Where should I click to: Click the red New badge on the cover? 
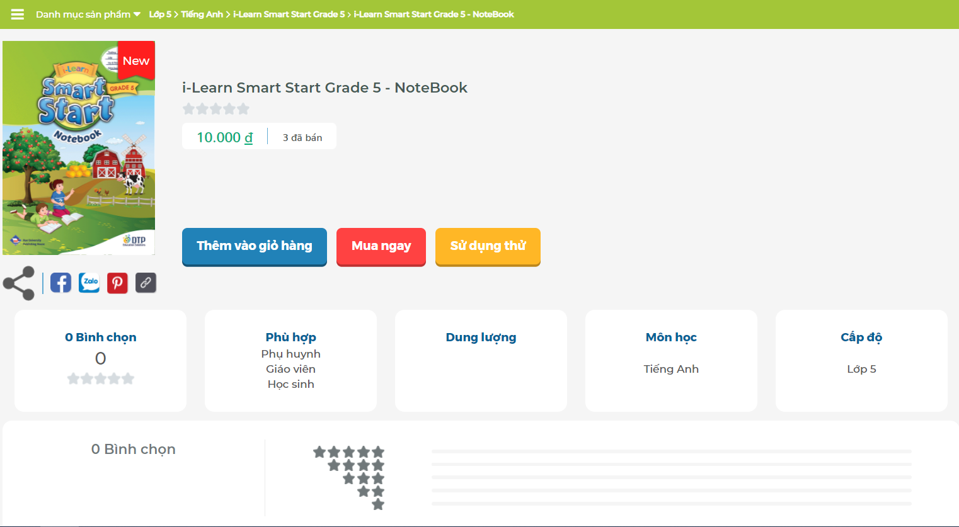pos(136,60)
